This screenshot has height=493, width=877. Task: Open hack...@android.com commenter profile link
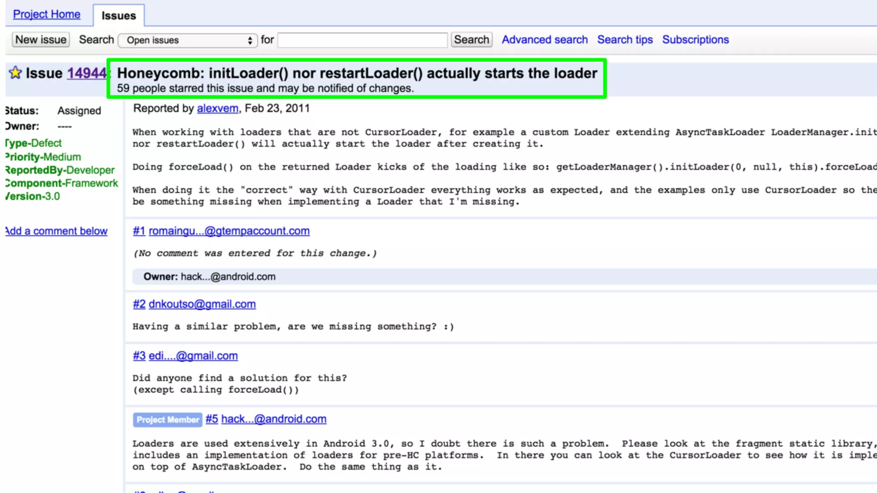tap(274, 419)
